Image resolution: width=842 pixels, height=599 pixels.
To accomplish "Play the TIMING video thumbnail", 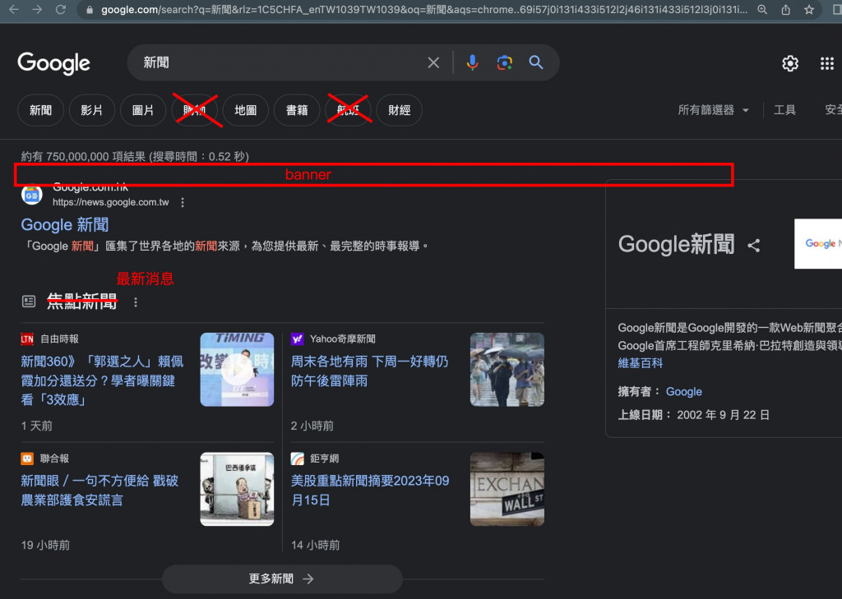I will click(237, 369).
